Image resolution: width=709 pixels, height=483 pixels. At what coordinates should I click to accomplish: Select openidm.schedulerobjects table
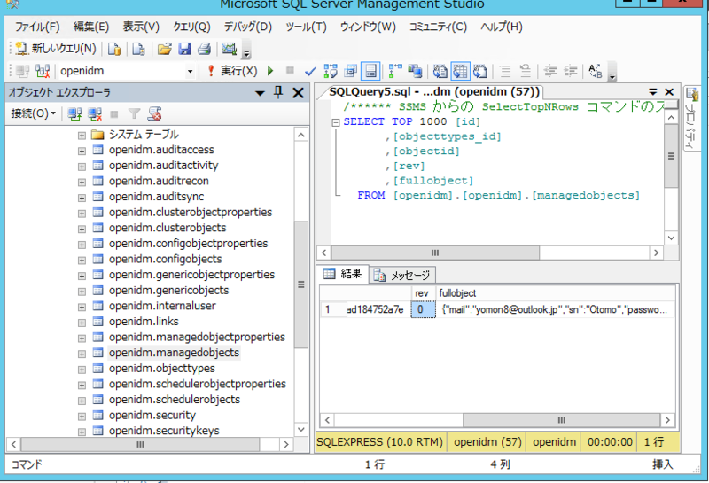pyautogui.click(x=175, y=400)
